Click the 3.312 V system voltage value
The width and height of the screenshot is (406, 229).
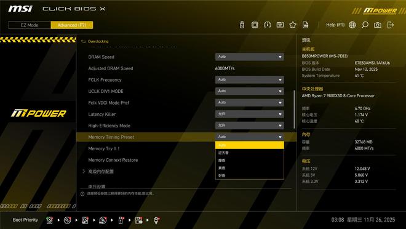click(x=361, y=182)
